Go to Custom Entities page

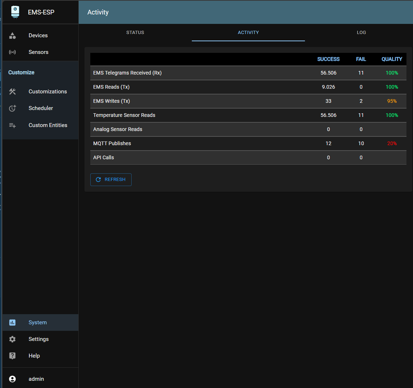[x=48, y=125]
